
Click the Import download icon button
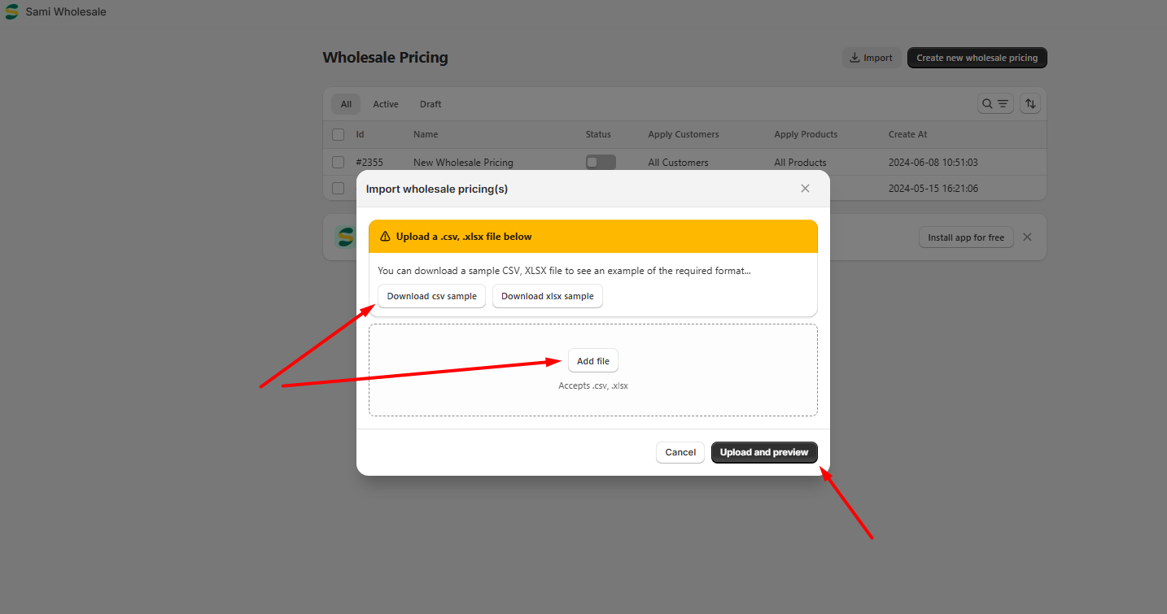871,58
